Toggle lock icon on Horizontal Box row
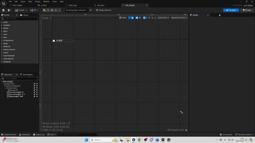 click(x=35, y=86)
